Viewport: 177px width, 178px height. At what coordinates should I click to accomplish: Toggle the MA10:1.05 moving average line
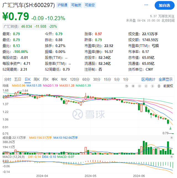click(x=34, y=85)
